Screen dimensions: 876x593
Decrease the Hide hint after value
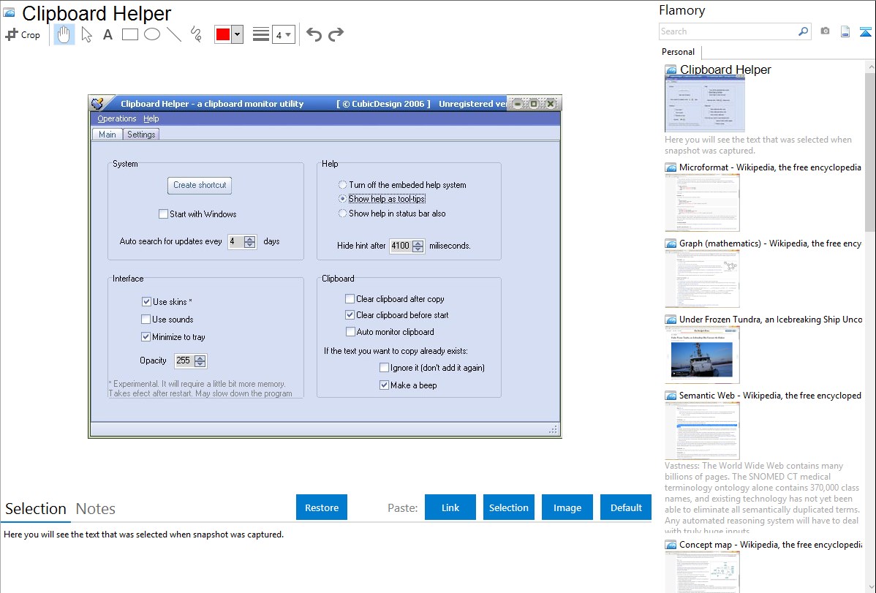click(x=418, y=249)
